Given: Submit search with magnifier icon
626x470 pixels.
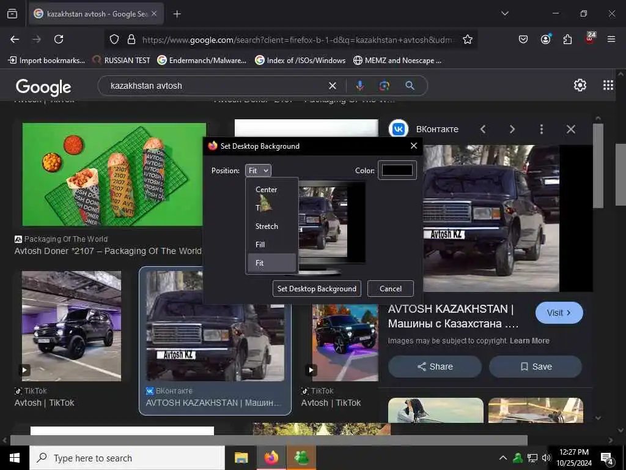Looking at the screenshot, I should pyautogui.click(x=410, y=86).
